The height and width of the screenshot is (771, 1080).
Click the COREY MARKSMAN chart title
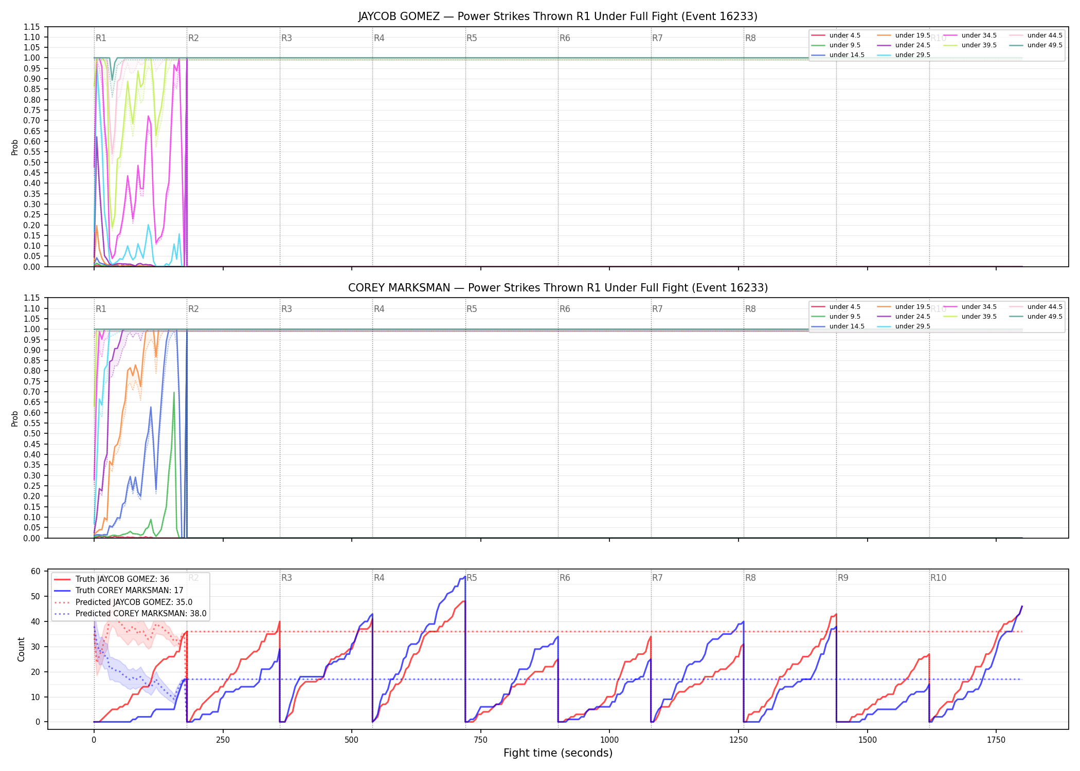(558, 288)
